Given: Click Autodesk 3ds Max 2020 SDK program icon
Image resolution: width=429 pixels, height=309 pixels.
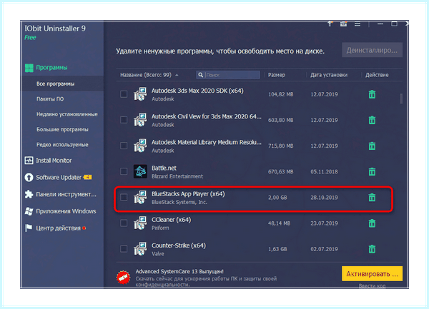Looking at the screenshot, I should point(140,94).
